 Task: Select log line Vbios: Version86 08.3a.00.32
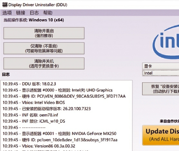pos(39,146)
